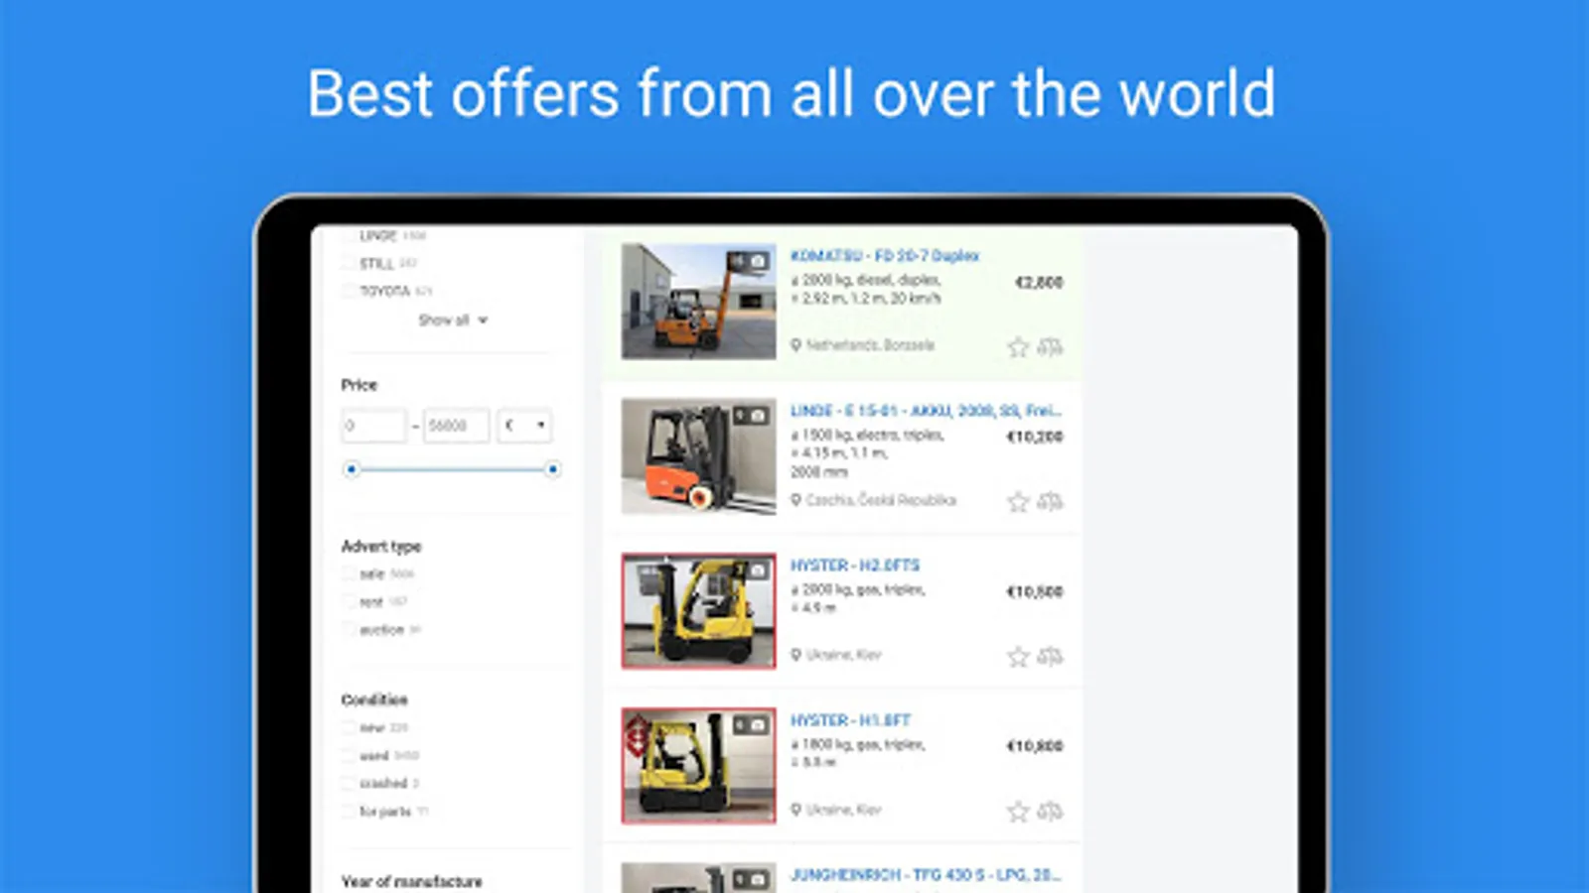Click the 'Czechia, Česká Republika' location text
This screenshot has height=893, width=1589.
pyautogui.click(x=881, y=500)
